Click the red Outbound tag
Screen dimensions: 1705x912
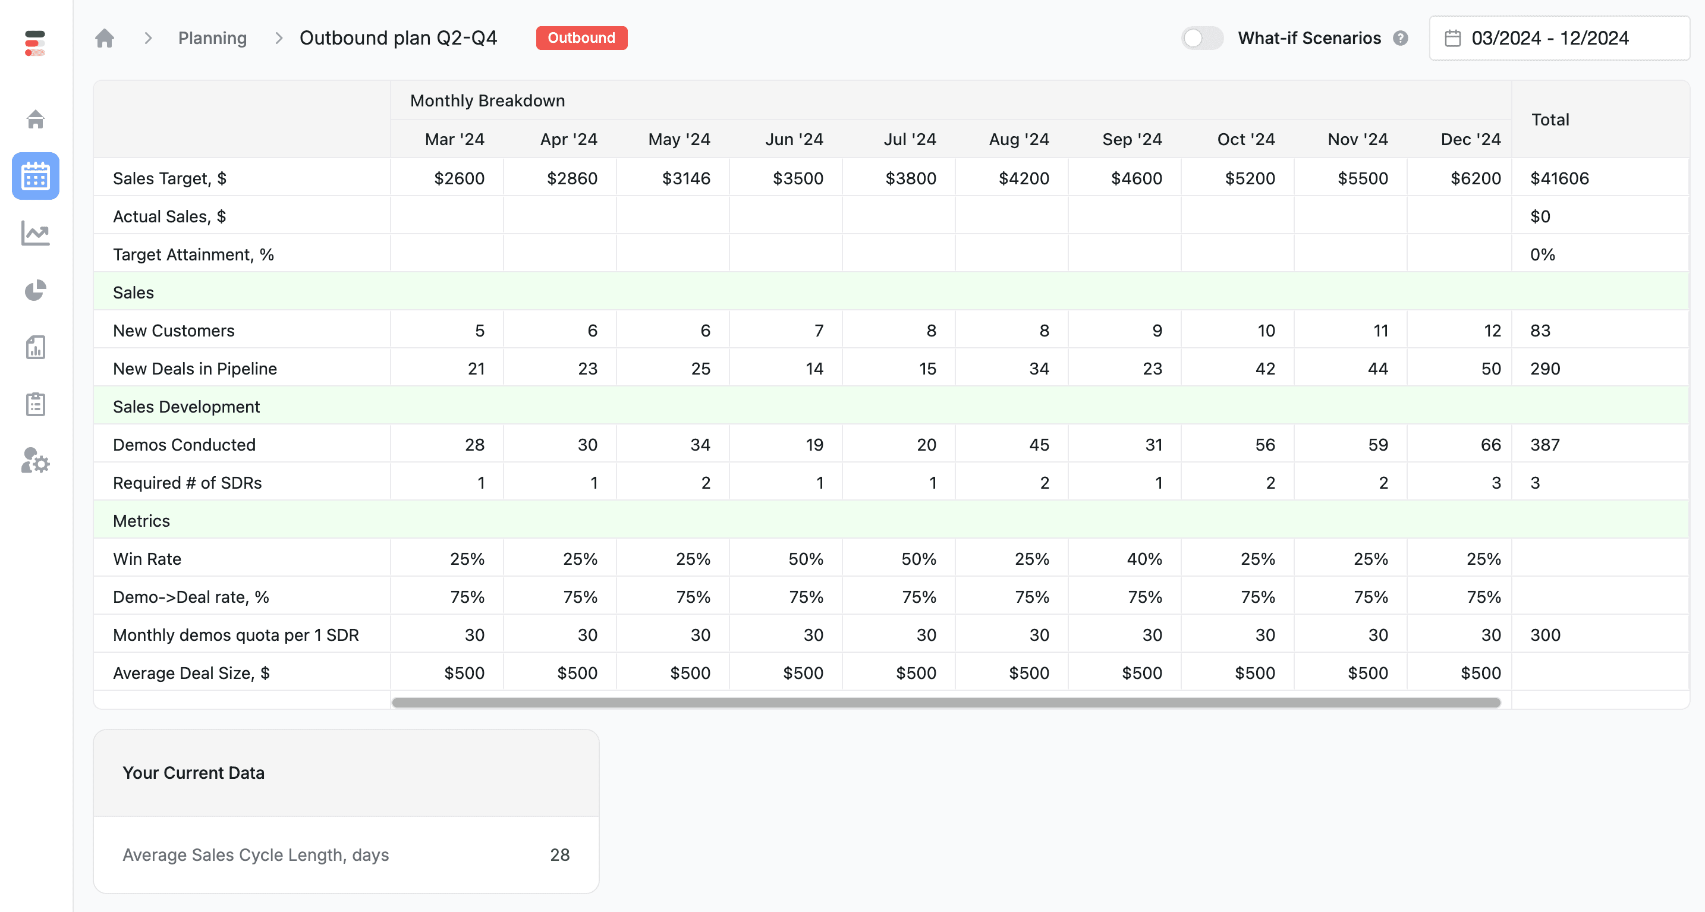[581, 37]
